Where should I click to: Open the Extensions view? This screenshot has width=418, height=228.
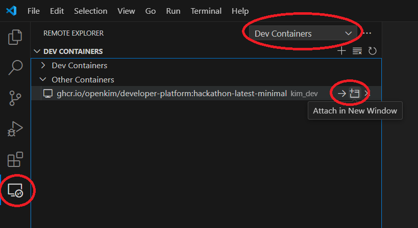coord(15,159)
